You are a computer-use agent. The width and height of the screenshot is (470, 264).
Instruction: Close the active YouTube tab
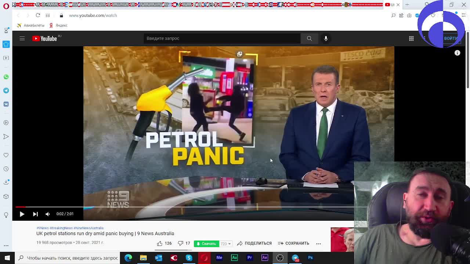click(398, 5)
